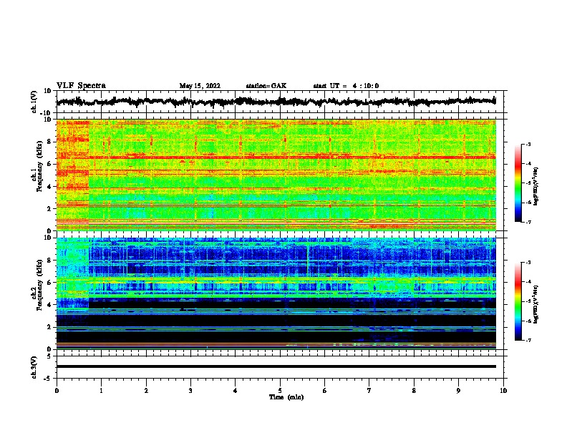
Task: Click time axis tick label "2"
Action: [x=146, y=391]
